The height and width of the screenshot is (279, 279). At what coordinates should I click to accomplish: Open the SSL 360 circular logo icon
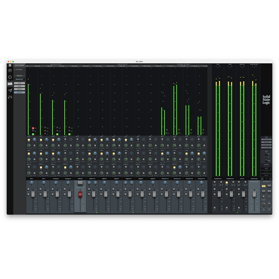10,77
